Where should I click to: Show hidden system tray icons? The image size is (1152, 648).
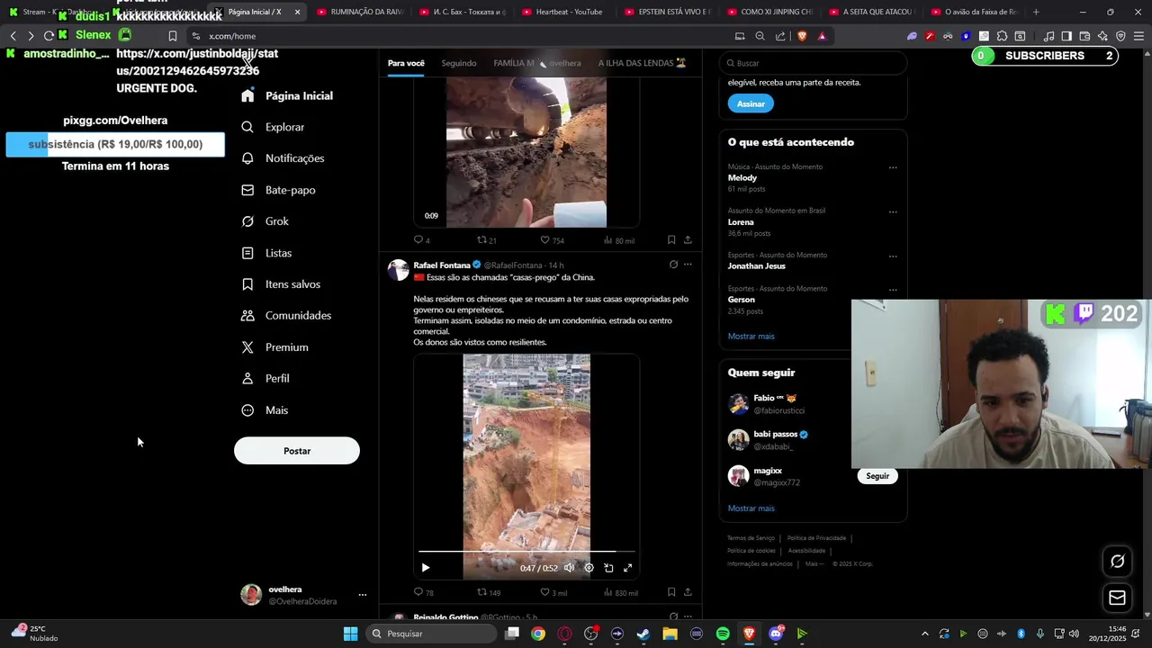click(x=924, y=634)
